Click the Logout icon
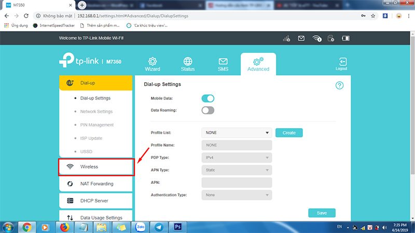Viewport: 415px width, 233px height. [342, 63]
